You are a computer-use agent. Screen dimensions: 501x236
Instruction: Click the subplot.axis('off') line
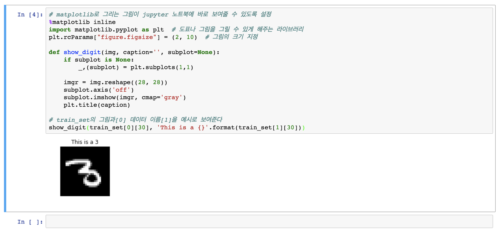tap(99, 90)
